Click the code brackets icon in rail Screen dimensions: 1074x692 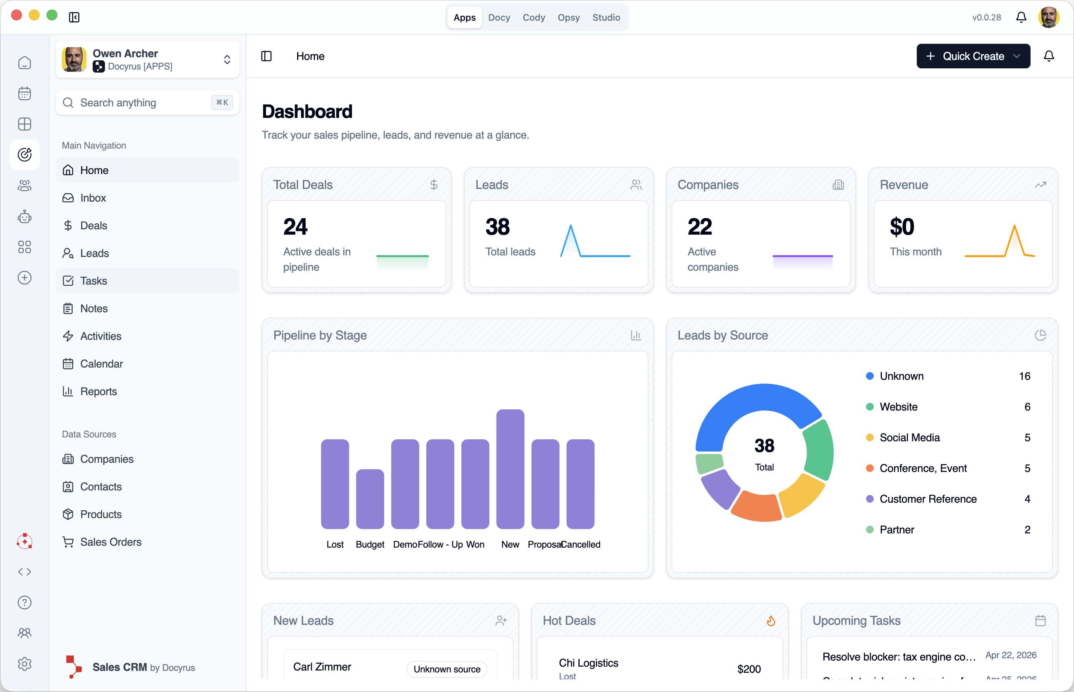(x=24, y=571)
